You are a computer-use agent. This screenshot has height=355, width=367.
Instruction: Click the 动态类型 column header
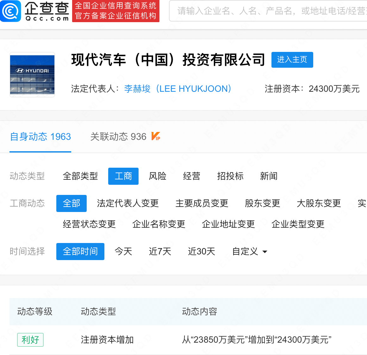click(x=98, y=311)
